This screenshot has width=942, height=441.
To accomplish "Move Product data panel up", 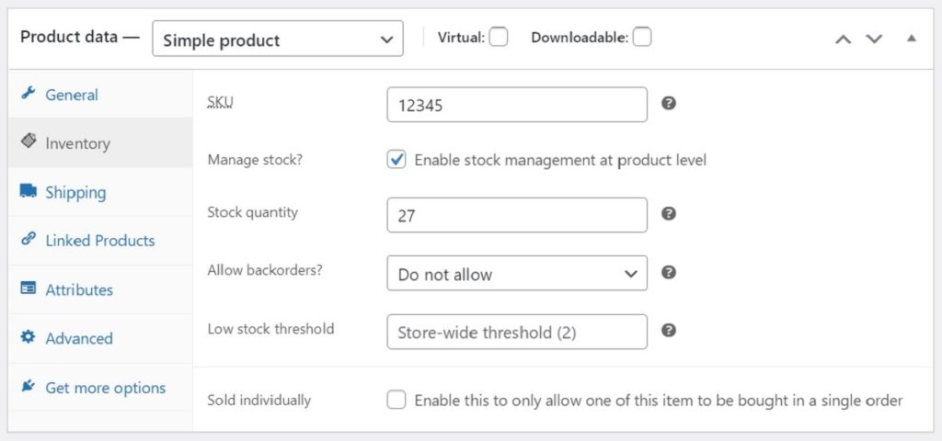I will (x=844, y=40).
